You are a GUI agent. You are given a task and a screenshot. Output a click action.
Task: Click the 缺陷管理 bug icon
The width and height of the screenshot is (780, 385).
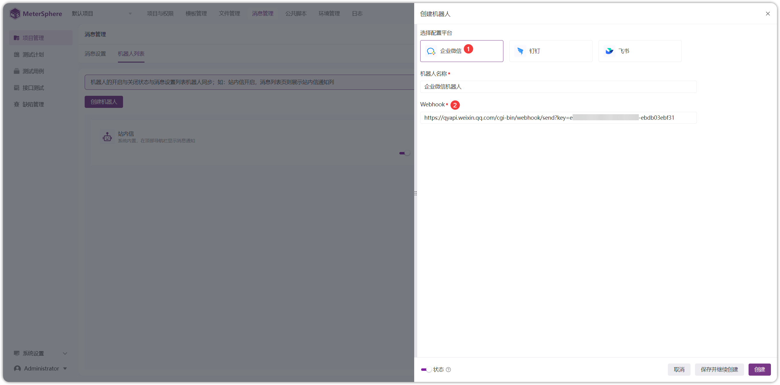[x=17, y=105]
